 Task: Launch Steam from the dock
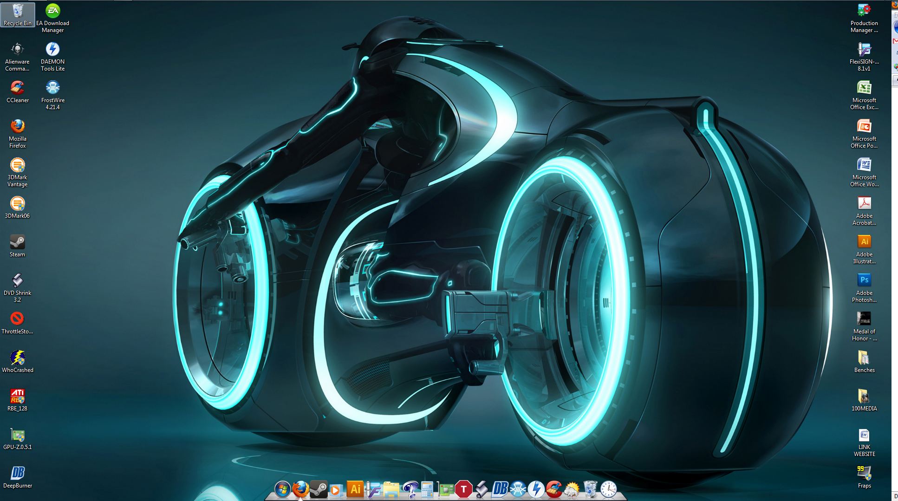click(319, 489)
